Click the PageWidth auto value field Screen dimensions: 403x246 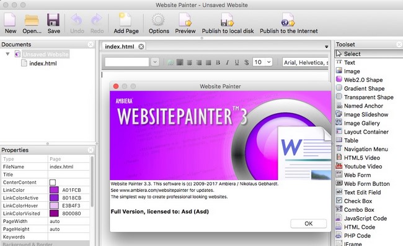(x=69, y=221)
